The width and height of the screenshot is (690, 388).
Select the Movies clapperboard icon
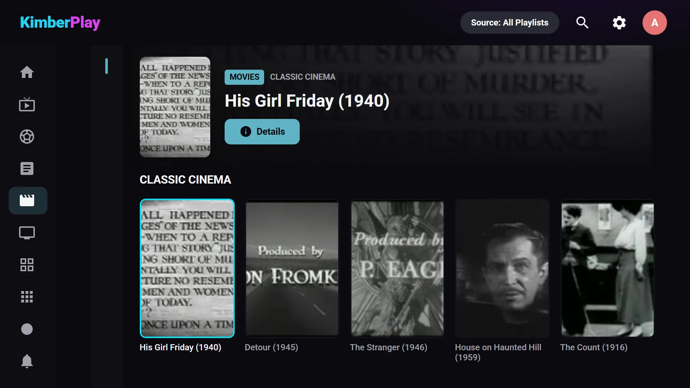tap(28, 200)
